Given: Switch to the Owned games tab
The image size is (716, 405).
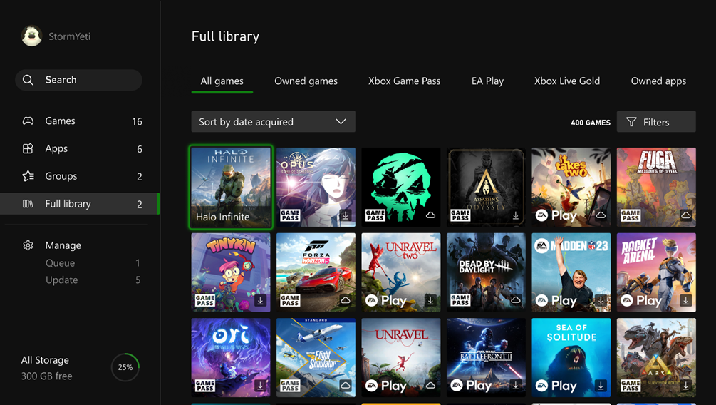Looking at the screenshot, I should coord(306,81).
